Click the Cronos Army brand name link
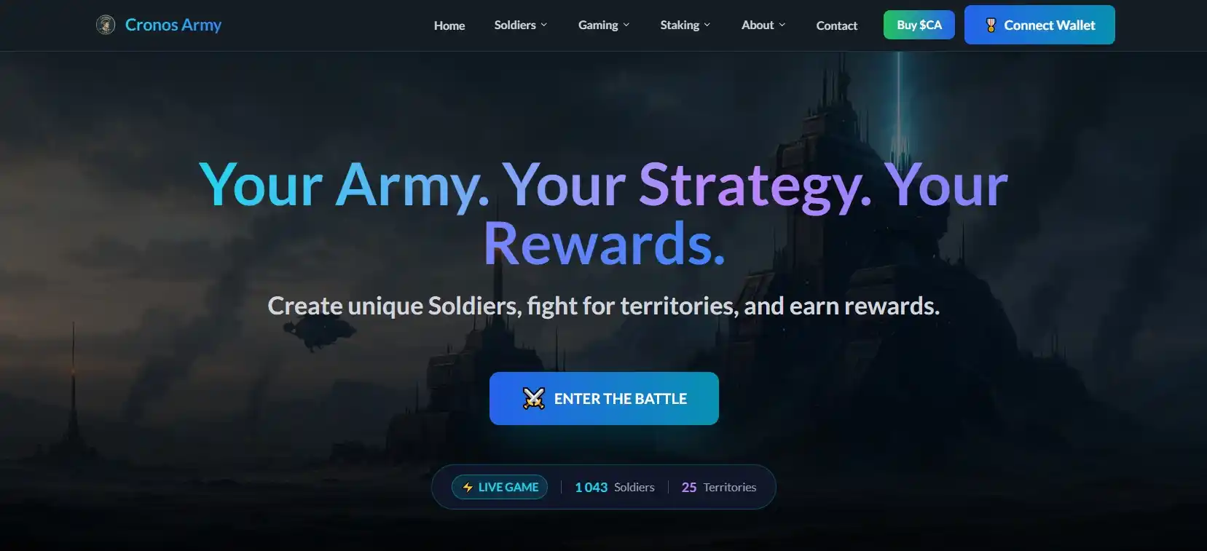The height and width of the screenshot is (551, 1207). [173, 25]
